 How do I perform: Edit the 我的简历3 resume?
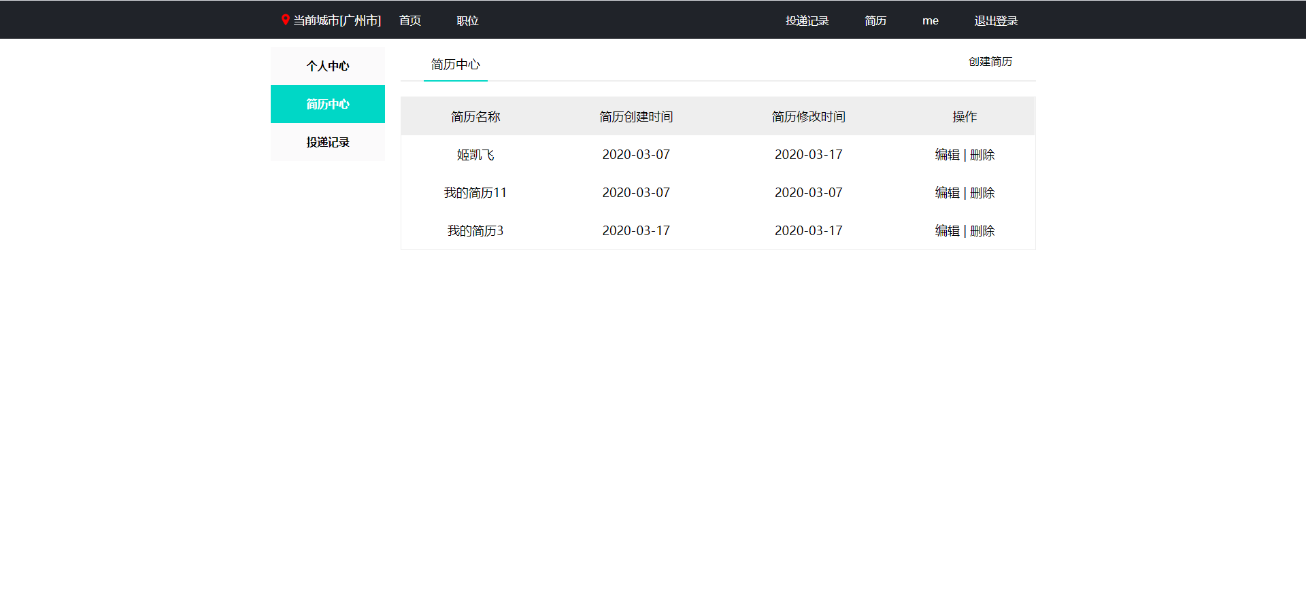pyautogui.click(x=947, y=231)
